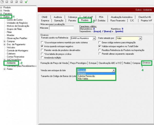154x125 pixels.
Task: Go to the first record
Action: point(7,2)
